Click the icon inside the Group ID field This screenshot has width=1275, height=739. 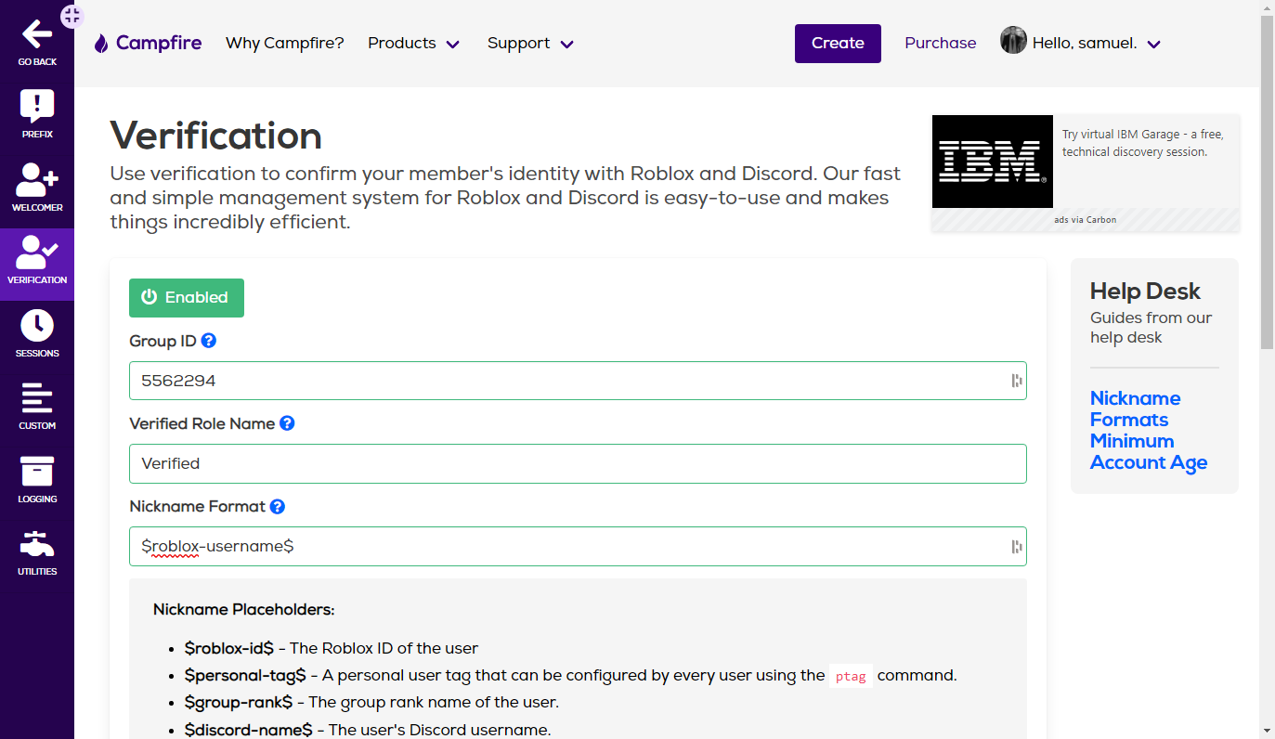tap(1017, 381)
